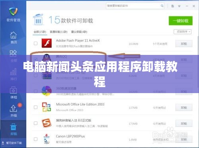
Task: Minimize the software manager window
Action: click(x=187, y=6)
